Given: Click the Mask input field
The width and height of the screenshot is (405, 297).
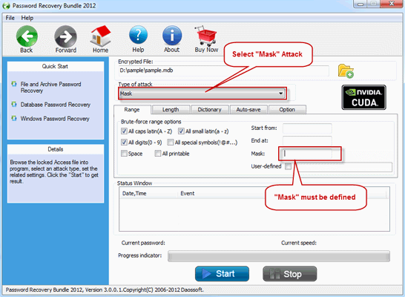Looking at the screenshot, I should coord(307,154).
